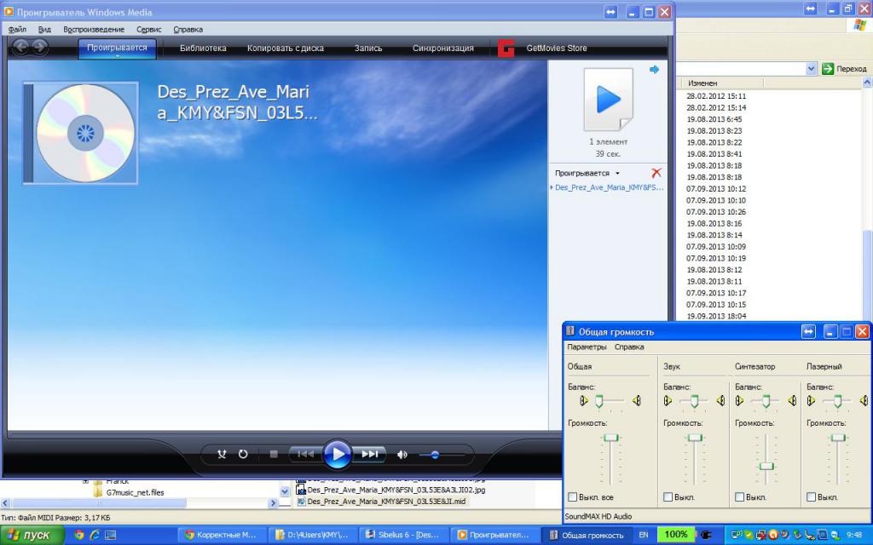Click the Stop playback button
Viewport: 873px width, 545px height.
coord(274,455)
